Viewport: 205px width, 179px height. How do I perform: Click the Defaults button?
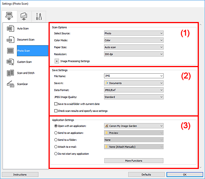146,174
